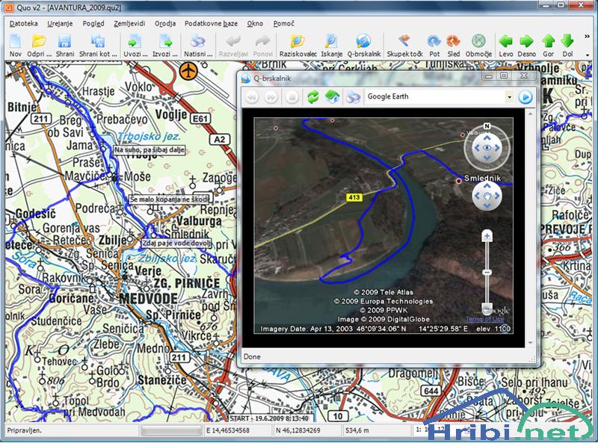Click the E 14,46534568 longitude readout
Viewport: 598px width, 443px height.
228,430
